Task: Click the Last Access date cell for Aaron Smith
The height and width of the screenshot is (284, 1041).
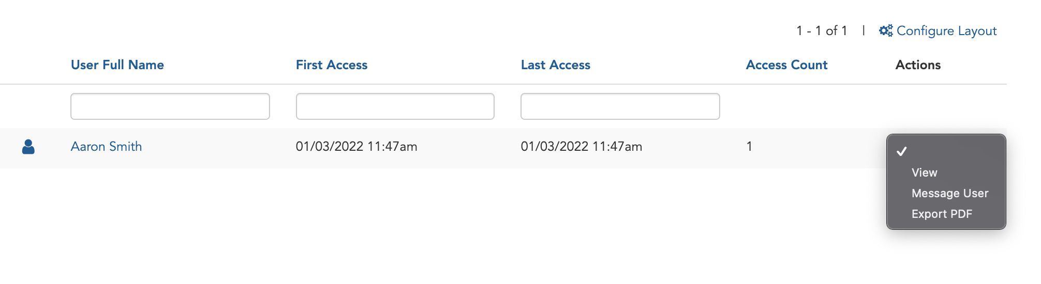Action: pos(582,147)
